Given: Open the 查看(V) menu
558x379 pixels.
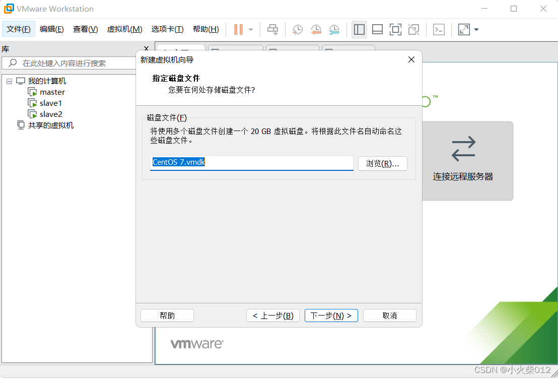Looking at the screenshot, I should pyautogui.click(x=86, y=29).
